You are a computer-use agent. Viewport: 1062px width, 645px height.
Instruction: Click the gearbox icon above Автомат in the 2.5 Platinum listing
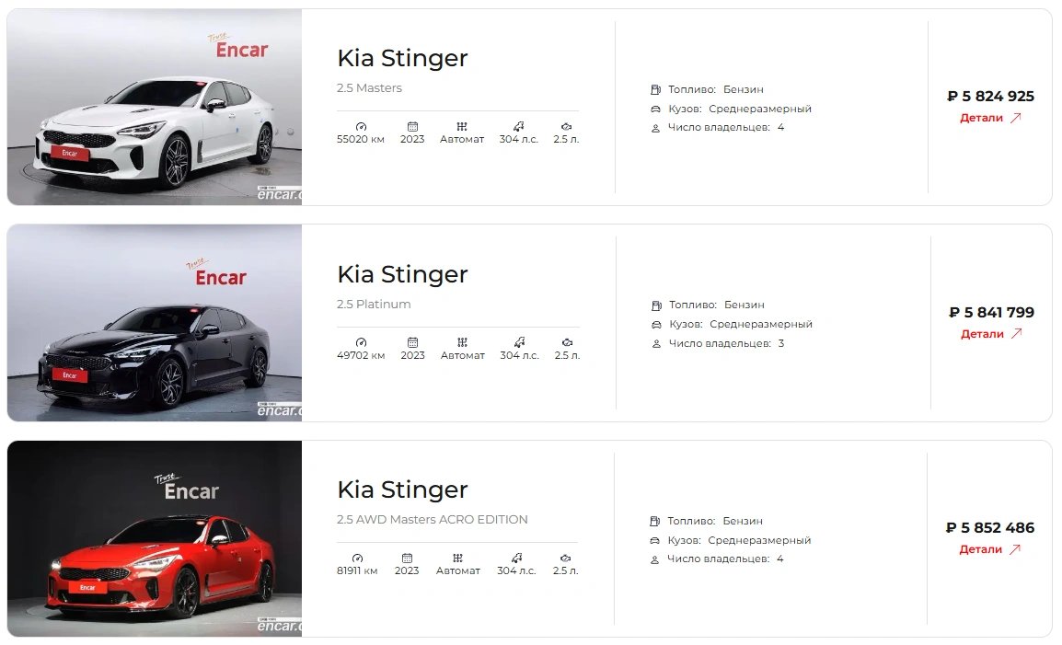pyautogui.click(x=462, y=342)
